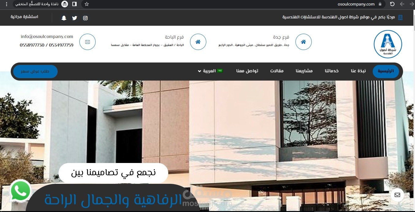Open the Snapchat icon in the top bar

(64, 18)
